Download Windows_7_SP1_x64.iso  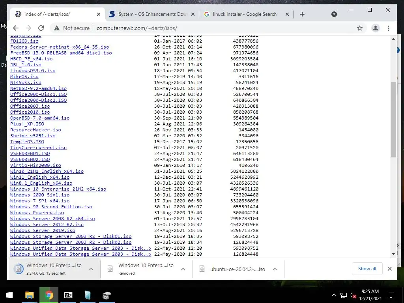40,201
